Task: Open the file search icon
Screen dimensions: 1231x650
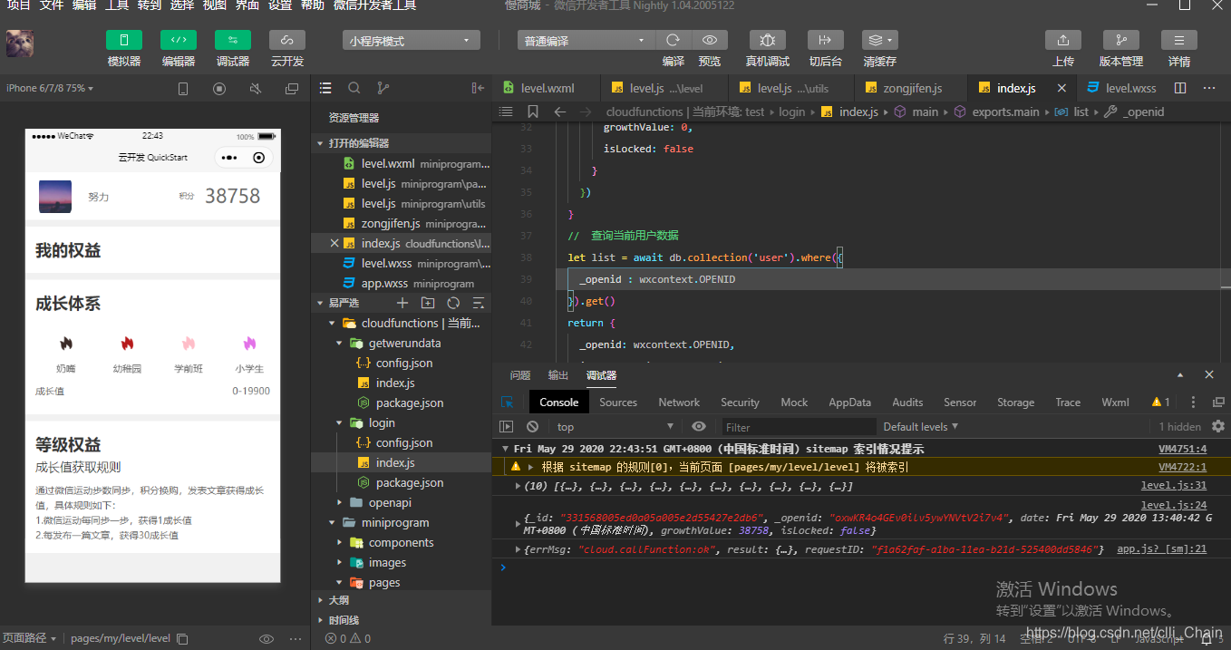Action: click(x=354, y=88)
